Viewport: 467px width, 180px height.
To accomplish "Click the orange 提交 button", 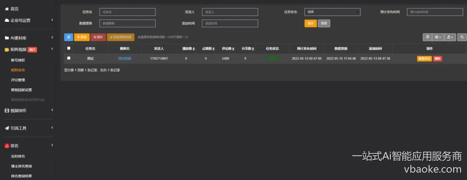I will tap(311, 23).
